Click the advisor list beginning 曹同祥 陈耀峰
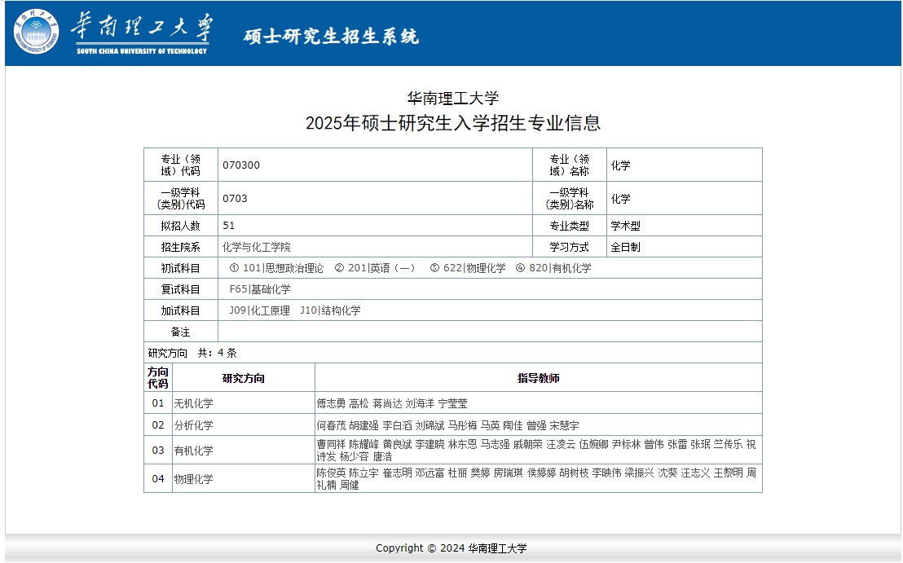The image size is (903, 563). (x=536, y=451)
